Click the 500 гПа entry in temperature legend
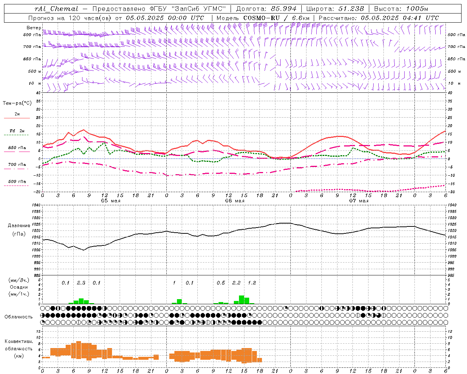The height and width of the screenshot is (374, 467). pos(17,182)
